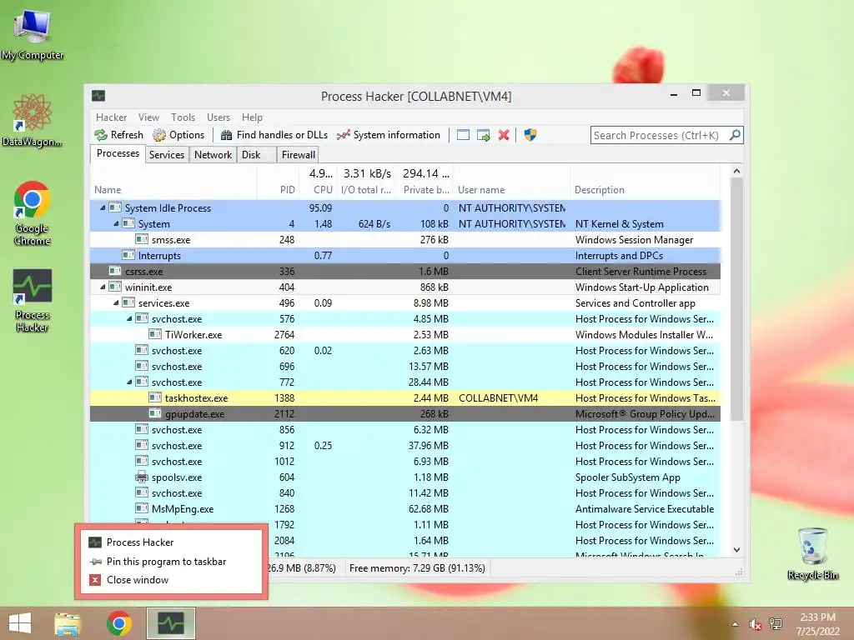This screenshot has height=640, width=854.
Task: Open System information window
Action: click(x=389, y=135)
